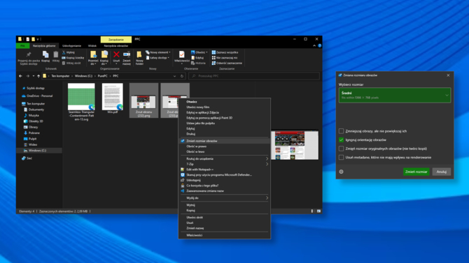Click Nie zaznaczaj nic in the ribbon
The height and width of the screenshot is (263, 469).
[225, 58]
